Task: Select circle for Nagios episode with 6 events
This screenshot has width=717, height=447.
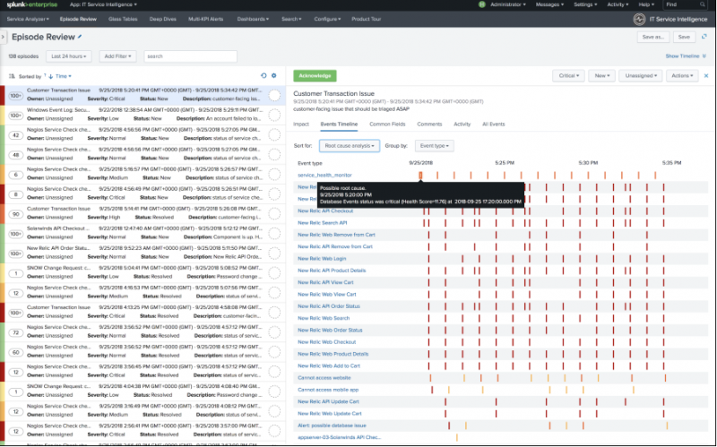Action: point(274,174)
